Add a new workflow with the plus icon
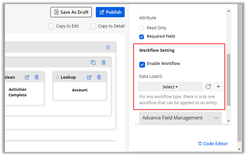Screen dimensions: 247x156 pyautogui.click(x=219, y=87)
